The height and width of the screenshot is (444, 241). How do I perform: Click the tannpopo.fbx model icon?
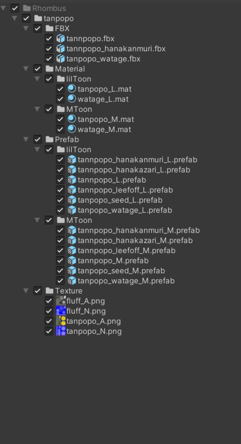tap(61, 39)
